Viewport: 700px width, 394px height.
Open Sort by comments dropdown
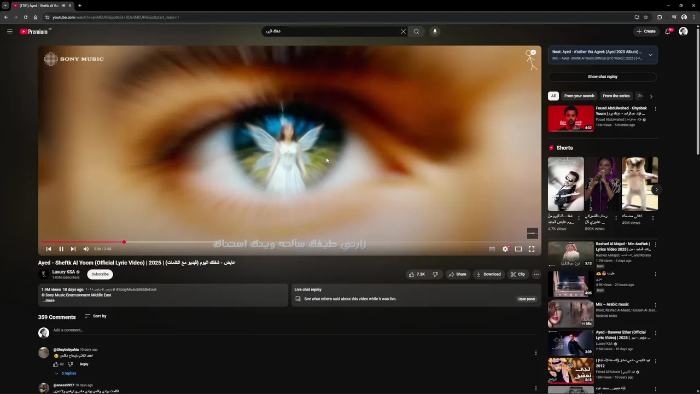[x=96, y=316]
